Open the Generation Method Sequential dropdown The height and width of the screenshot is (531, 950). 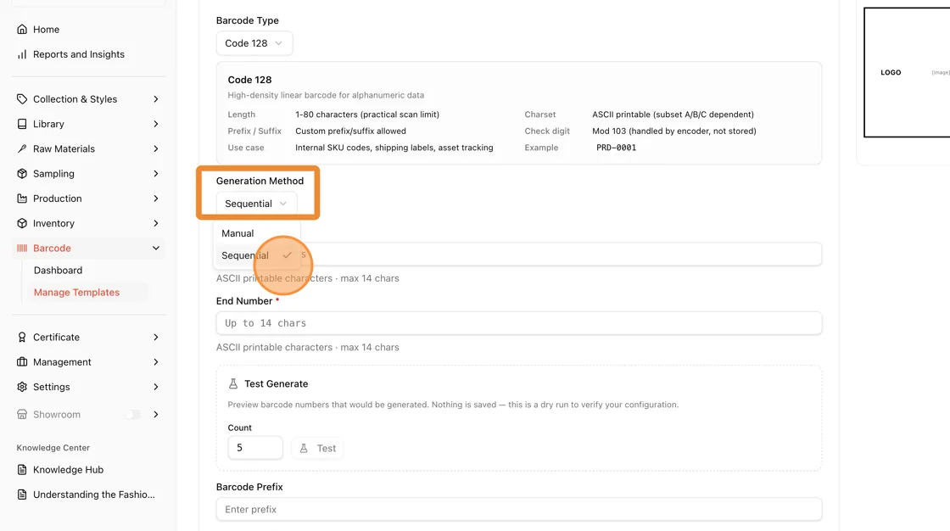(256, 204)
